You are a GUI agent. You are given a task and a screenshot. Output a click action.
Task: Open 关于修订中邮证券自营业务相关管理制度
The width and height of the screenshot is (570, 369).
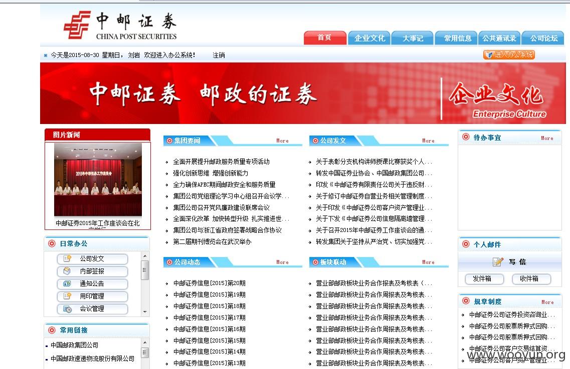point(373,196)
